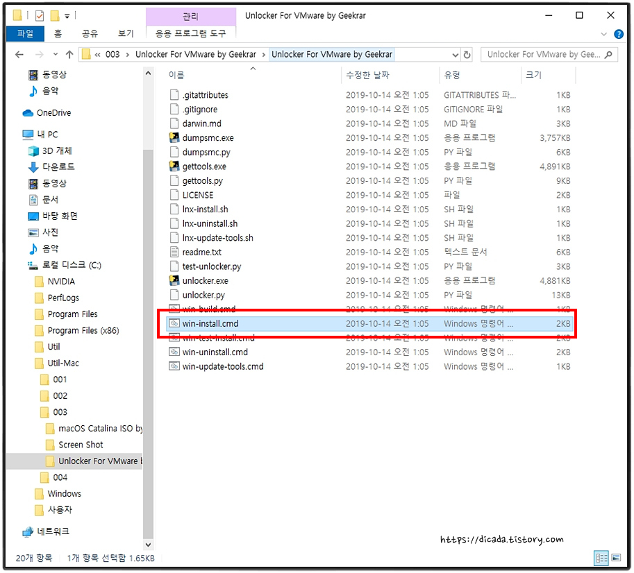Image resolution: width=634 pixels, height=573 pixels.
Task: Click the win-update-tools.cmd script icon
Action: pos(174,366)
